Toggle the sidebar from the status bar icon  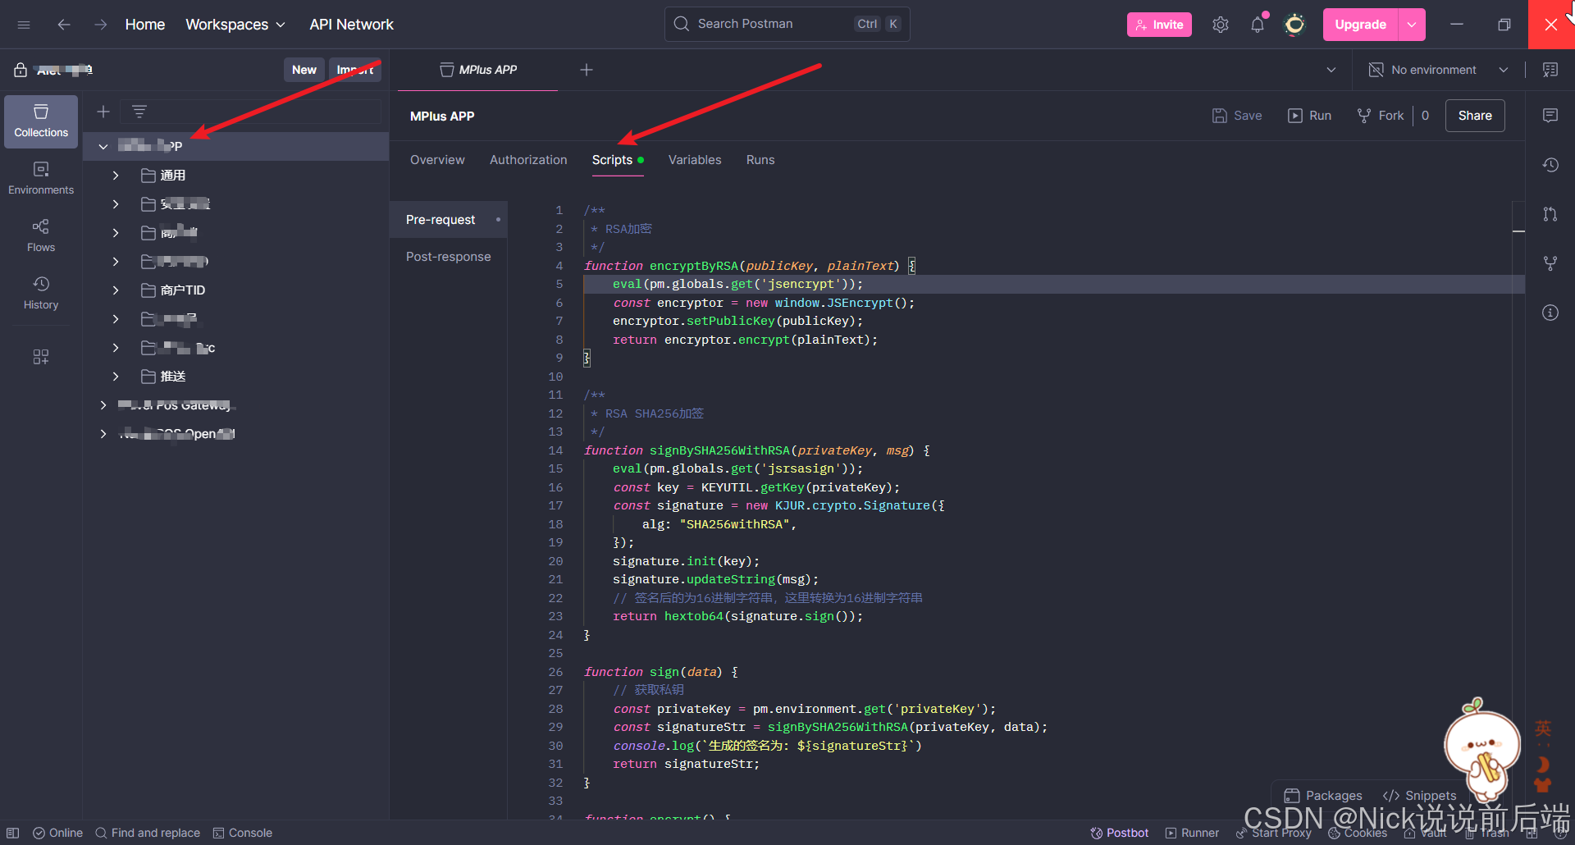click(13, 833)
